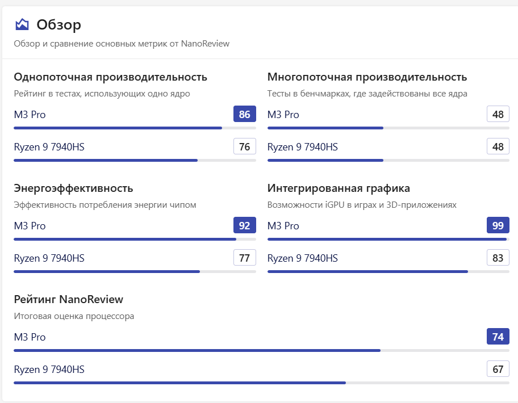Screen dimensions: 518x403
Task: Open M3 Pro under Рейтинг NanoReview
Action: [x=30, y=337]
